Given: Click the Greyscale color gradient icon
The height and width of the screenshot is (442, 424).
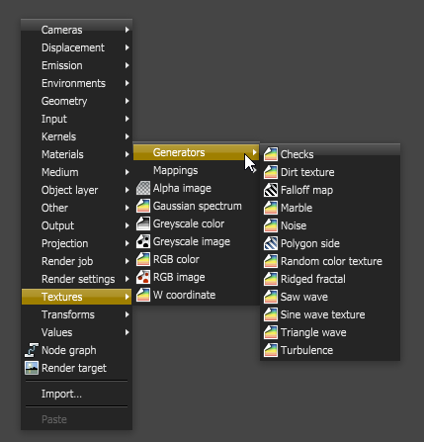Looking at the screenshot, I should (x=143, y=223).
